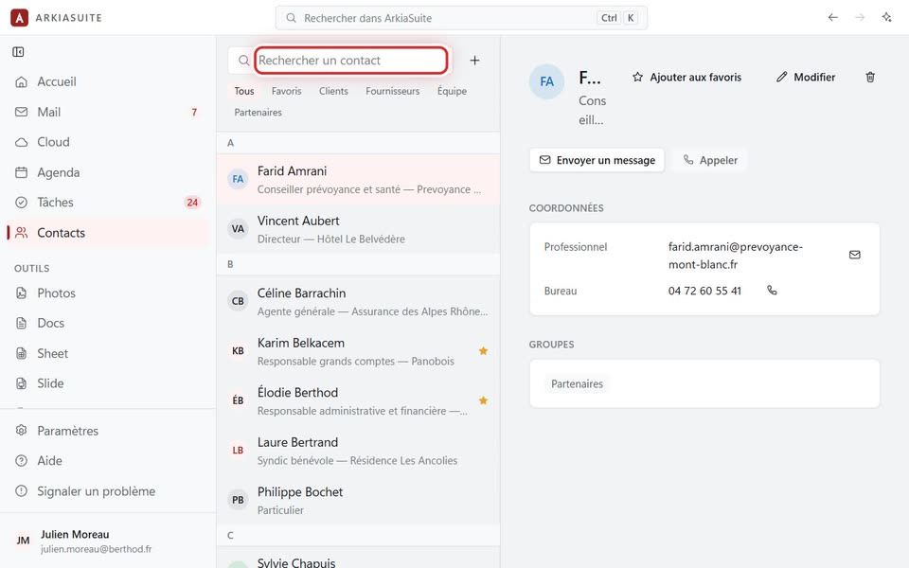Select contact Karim Belkacem
909x568 pixels.
point(358,351)
